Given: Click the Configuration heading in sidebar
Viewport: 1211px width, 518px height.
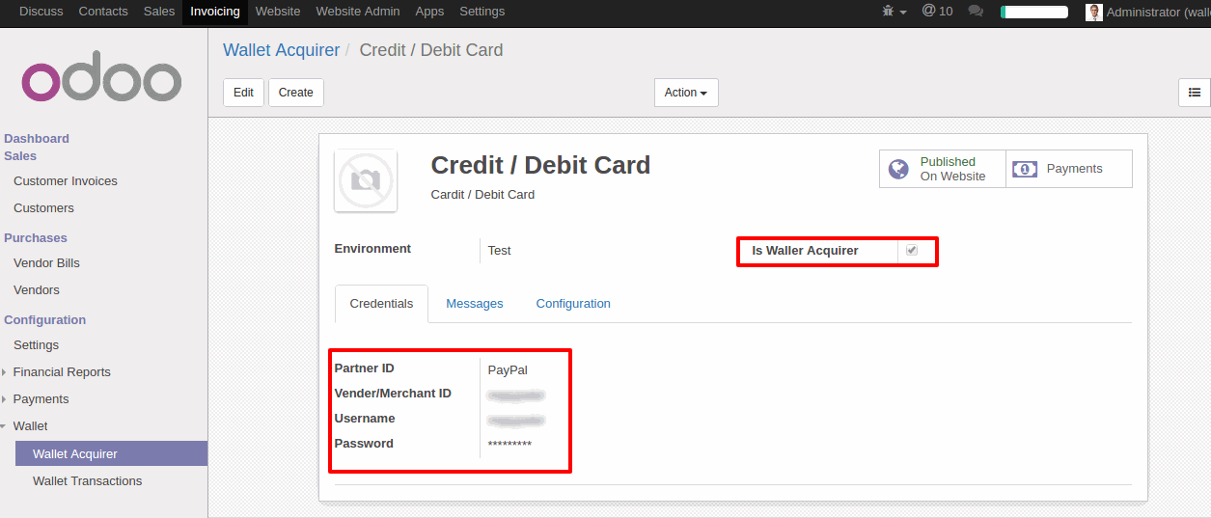Looking at the screenshot, I should (x=45, y=320).
